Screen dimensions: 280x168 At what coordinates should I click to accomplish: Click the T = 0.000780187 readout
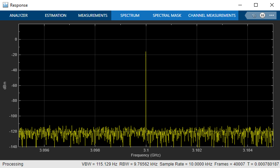click(x=263, y=164)
